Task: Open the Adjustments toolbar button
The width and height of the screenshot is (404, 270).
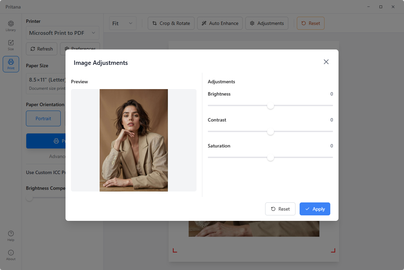Action: 266,23
